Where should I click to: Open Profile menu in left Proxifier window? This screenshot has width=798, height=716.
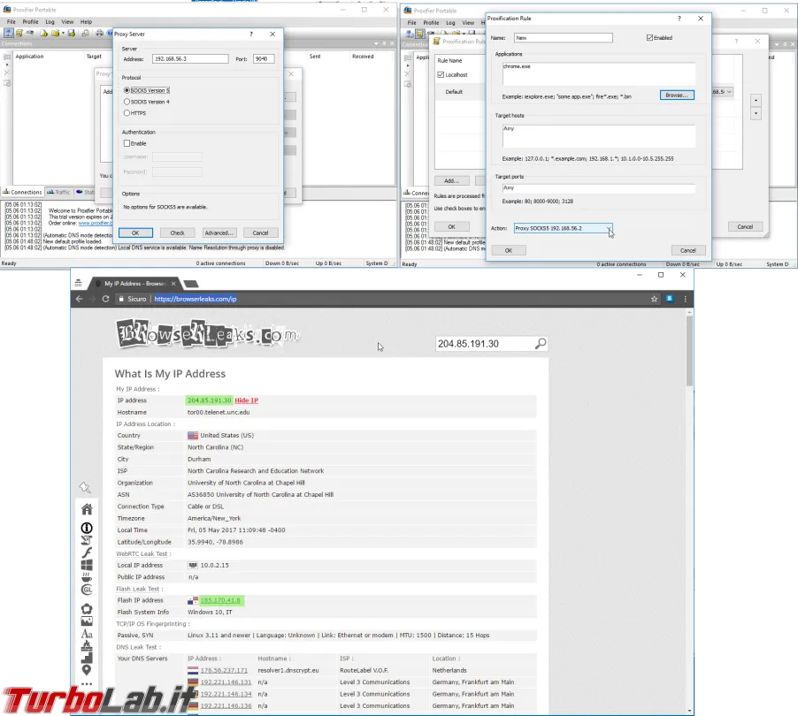[x=30, y=22]
